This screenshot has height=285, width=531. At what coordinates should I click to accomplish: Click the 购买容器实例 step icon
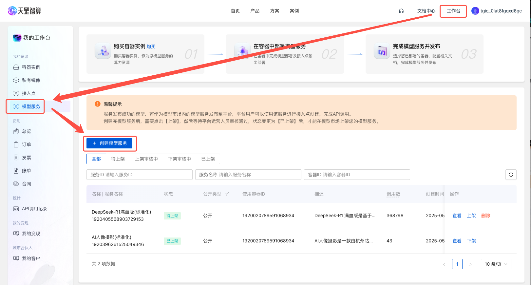tap(103, 51)
